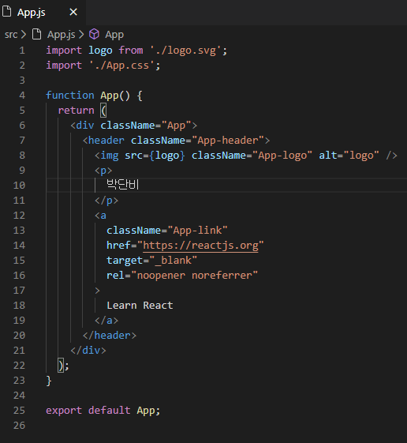Click the {logo} expression on line 8

click(x=167, y=156)
